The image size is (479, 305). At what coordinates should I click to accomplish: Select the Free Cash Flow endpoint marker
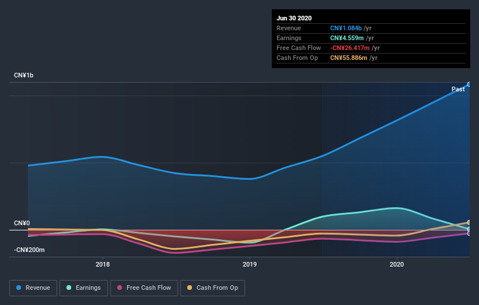tap(469, 233)
